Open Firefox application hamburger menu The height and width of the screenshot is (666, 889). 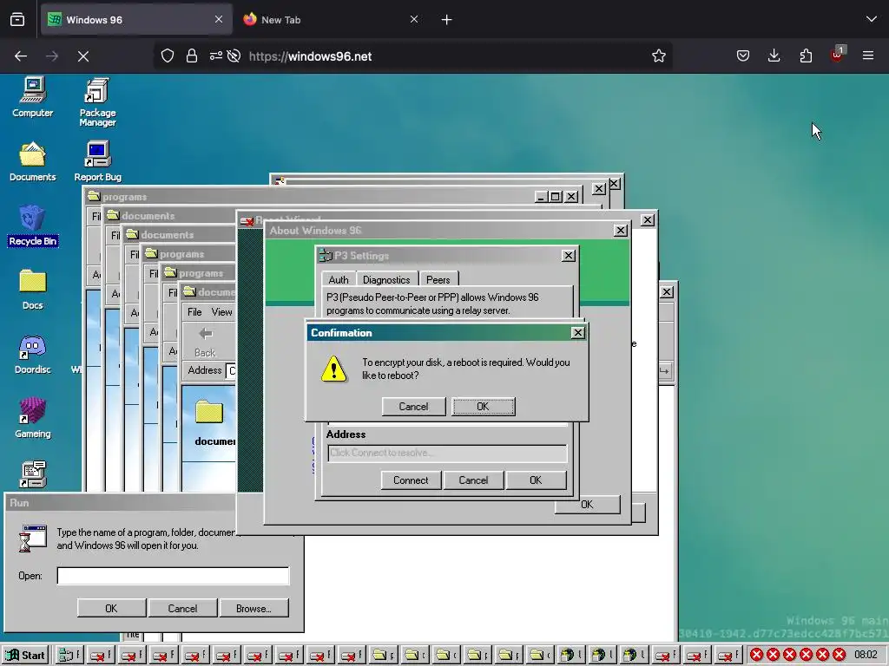[x=867, y=56]
